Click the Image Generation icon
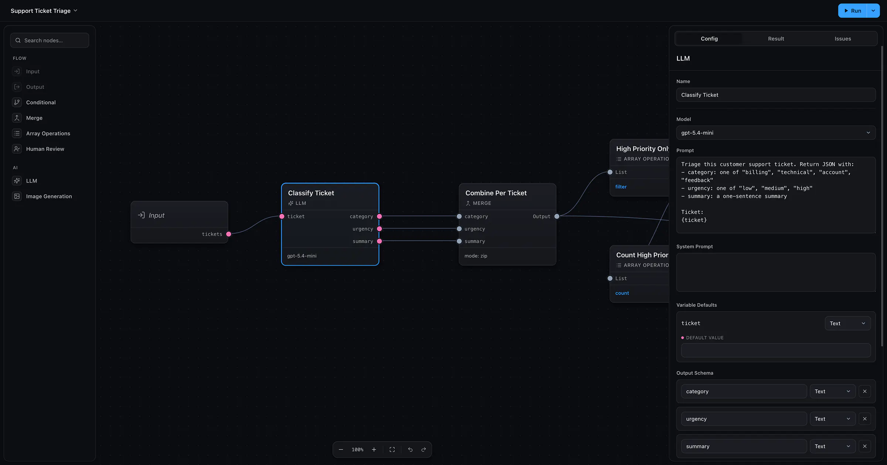This screenshot has height=465, width=887. tap(17, 196)
